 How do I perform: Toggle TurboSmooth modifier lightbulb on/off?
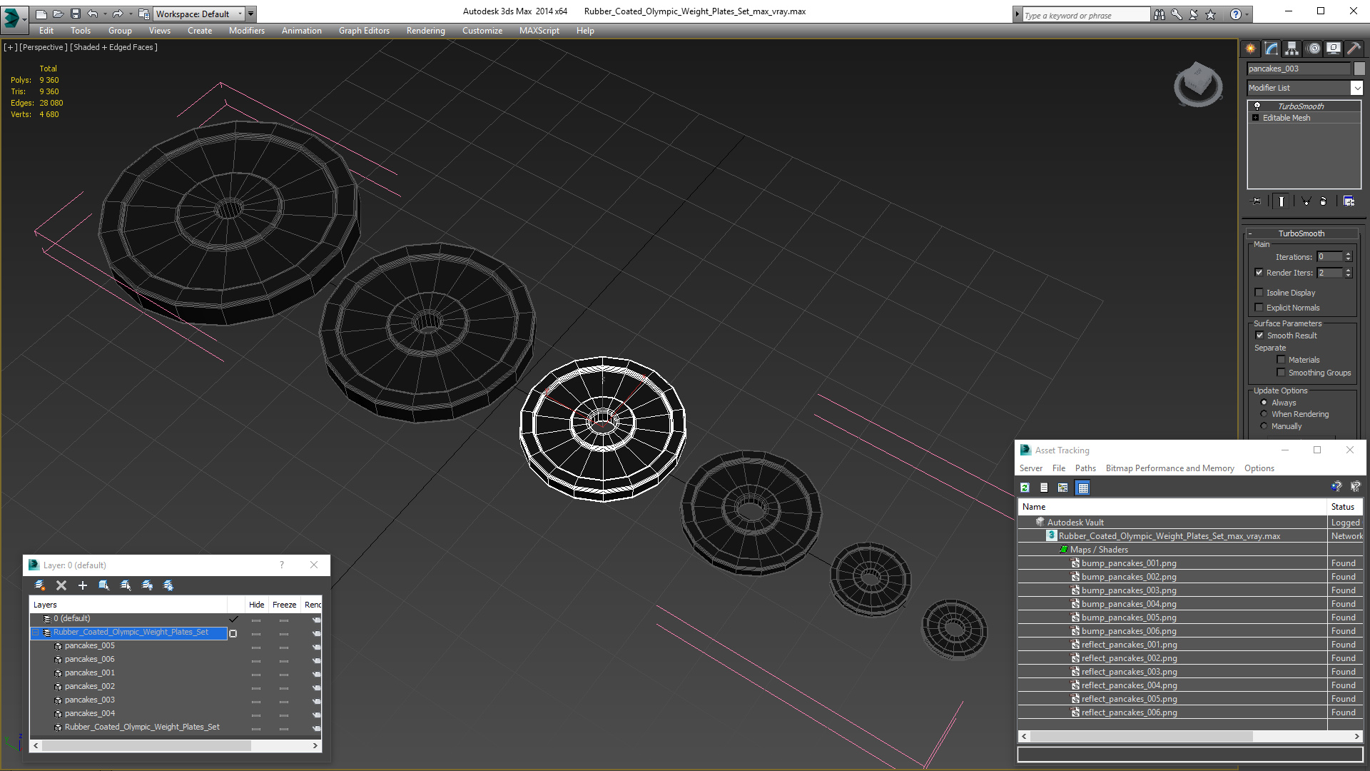[x=1257, y=106]
